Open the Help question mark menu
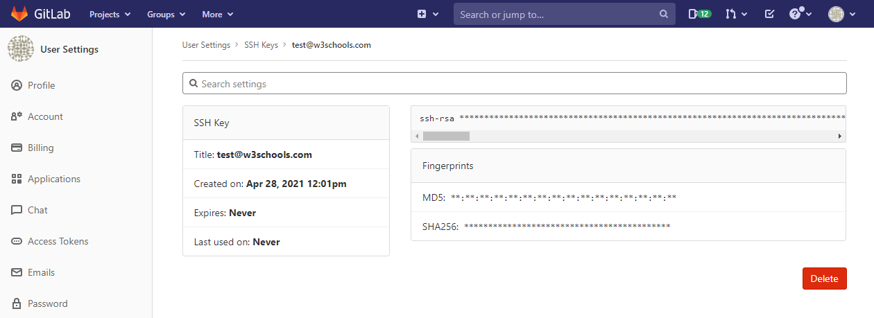The width and height of the screenshot is (874, 318). point(800,14)
